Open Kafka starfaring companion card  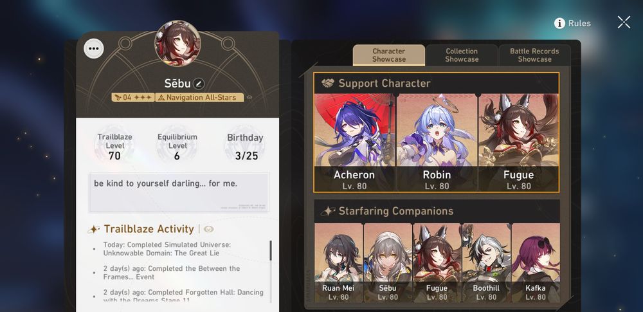[x=535, y=262]
